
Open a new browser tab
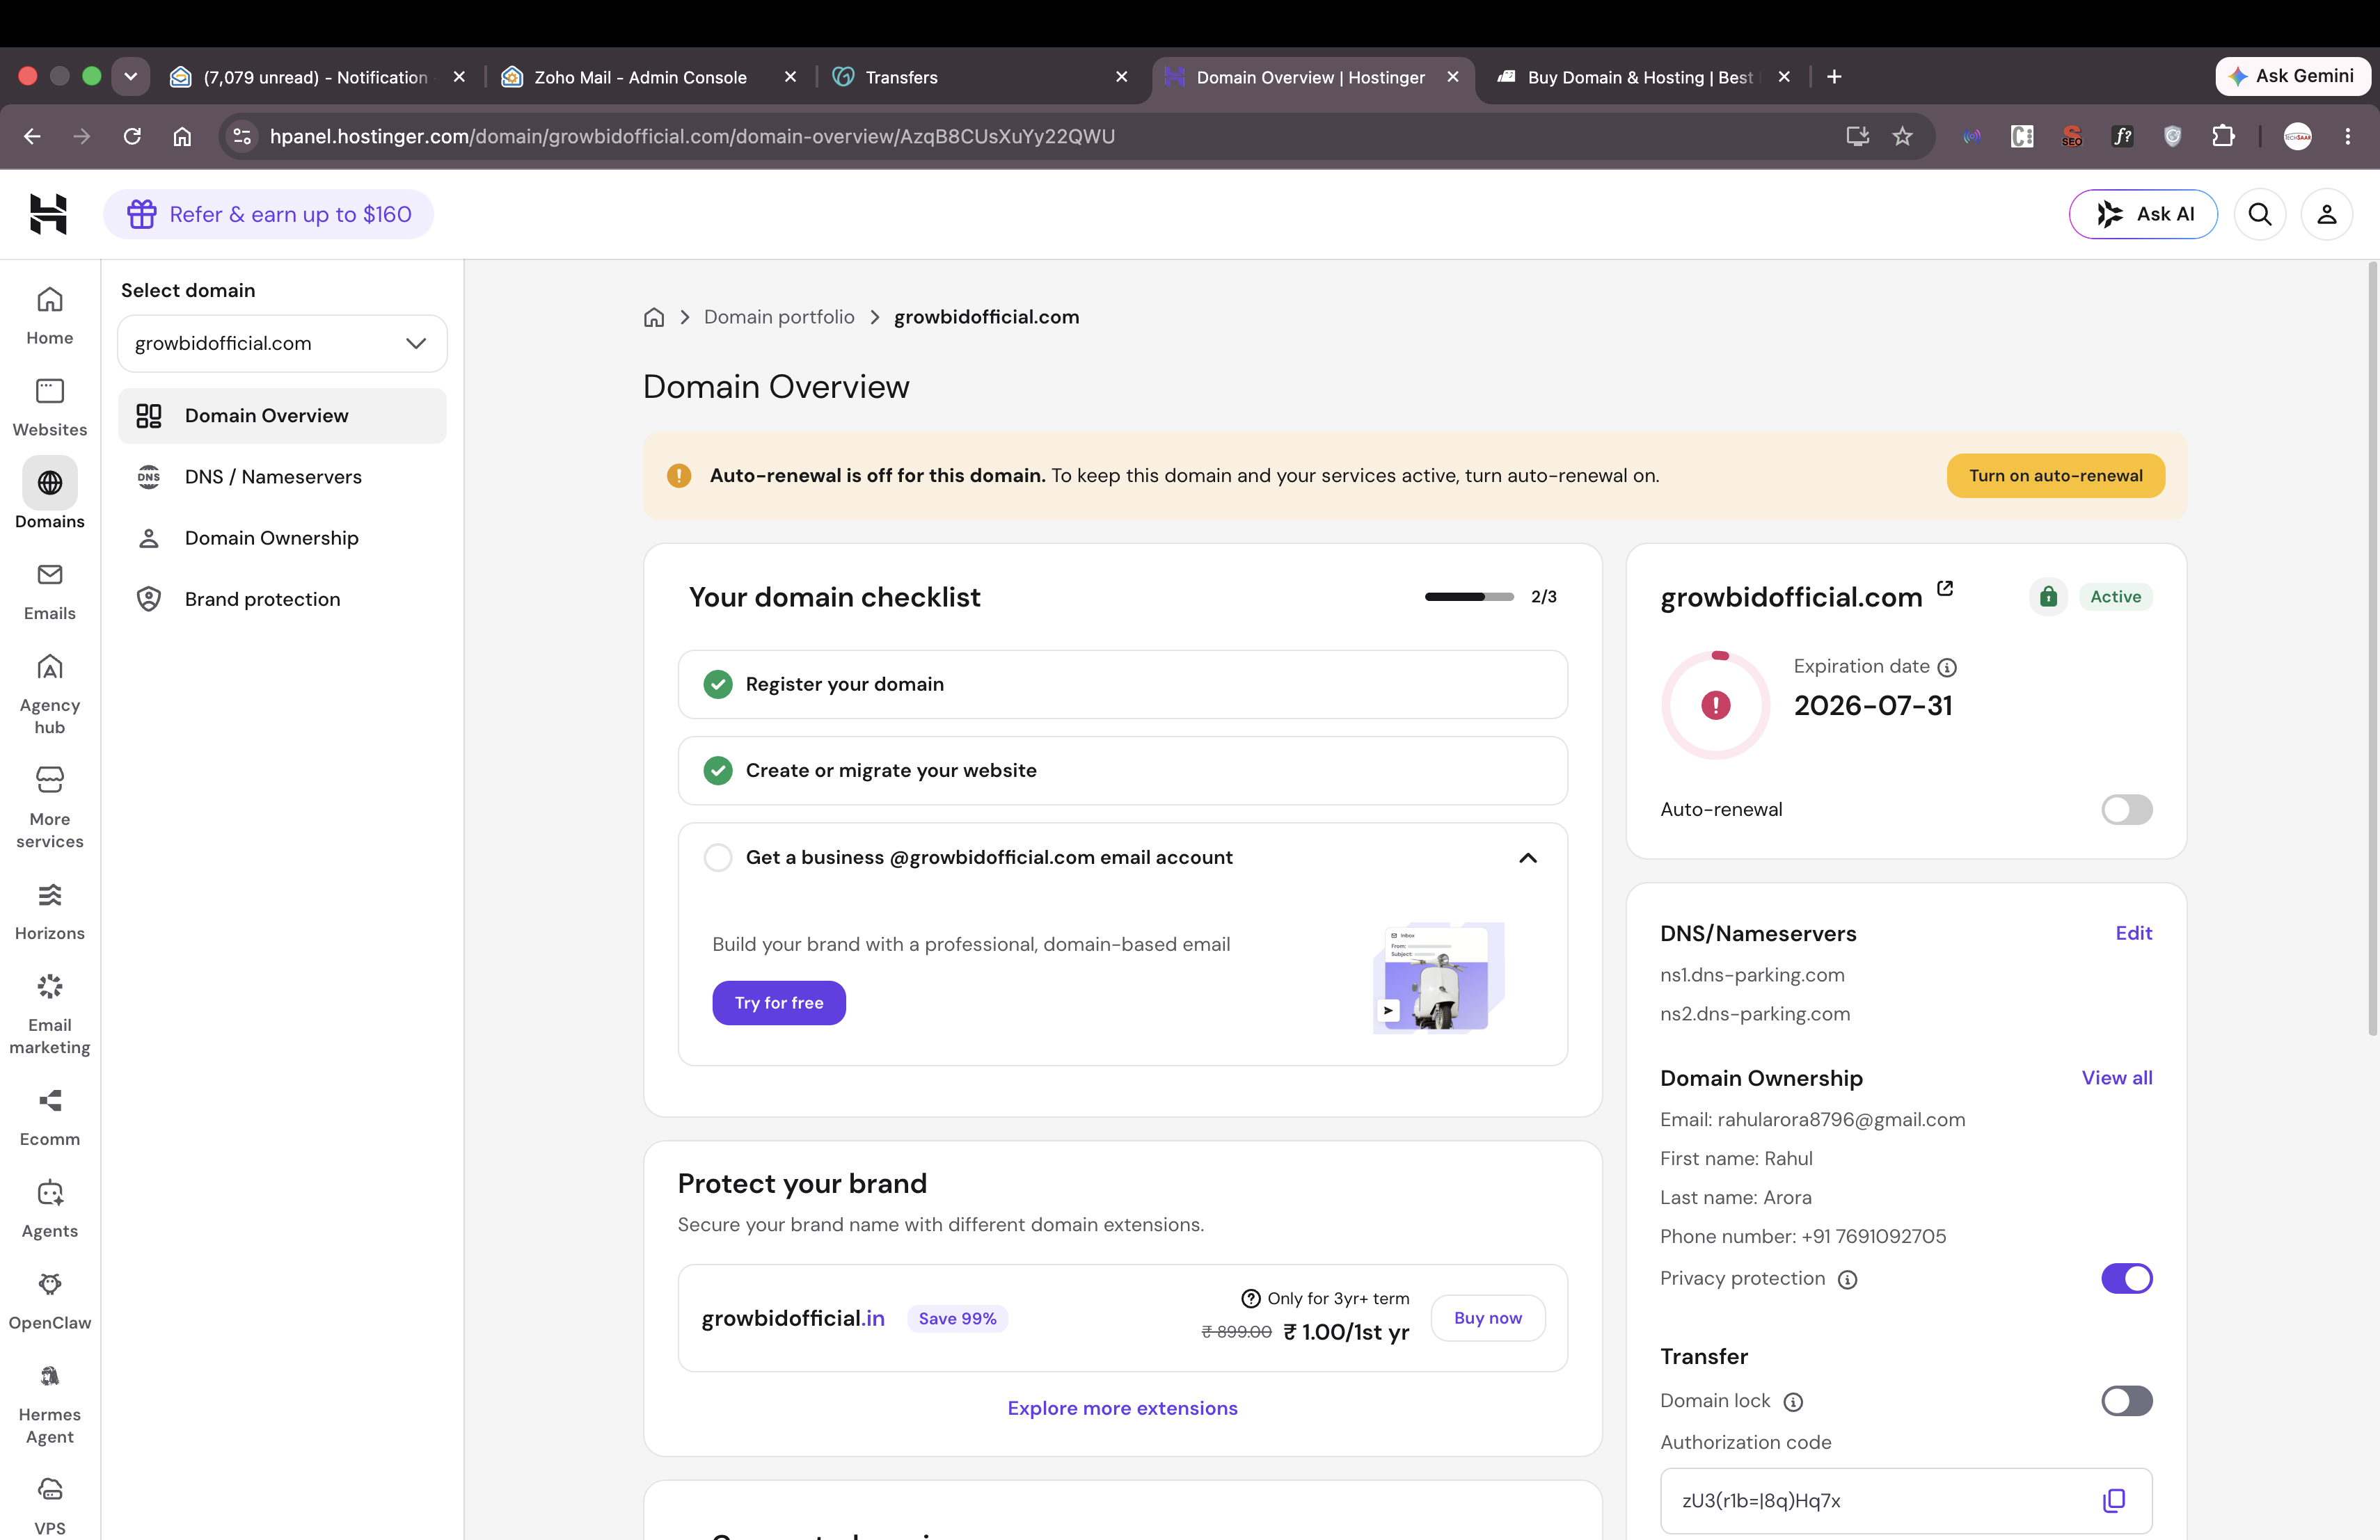[x=1834, y=77]
